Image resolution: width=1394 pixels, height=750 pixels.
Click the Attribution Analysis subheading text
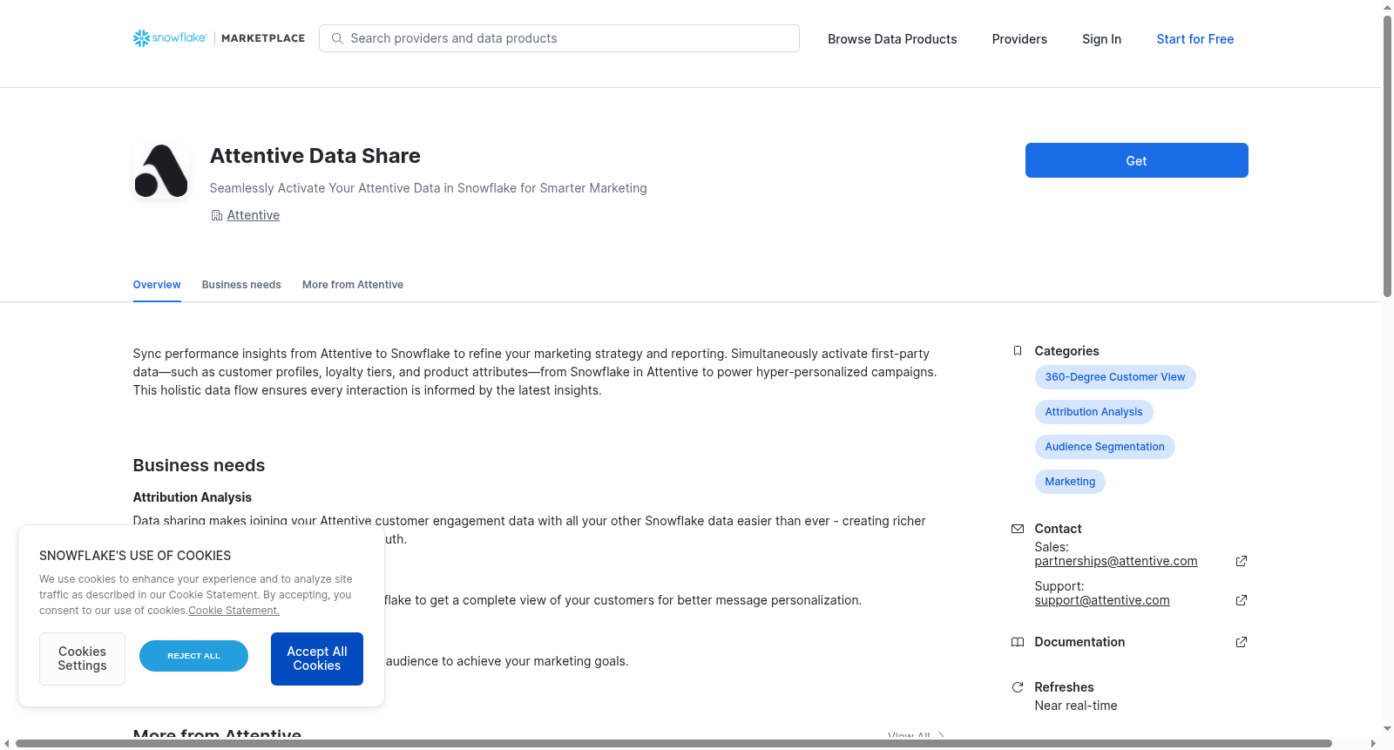pyautogui.click(x=193, y=497)
